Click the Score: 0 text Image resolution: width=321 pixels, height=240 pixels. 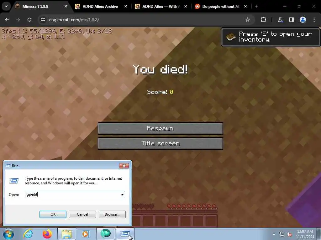point(160,92)
